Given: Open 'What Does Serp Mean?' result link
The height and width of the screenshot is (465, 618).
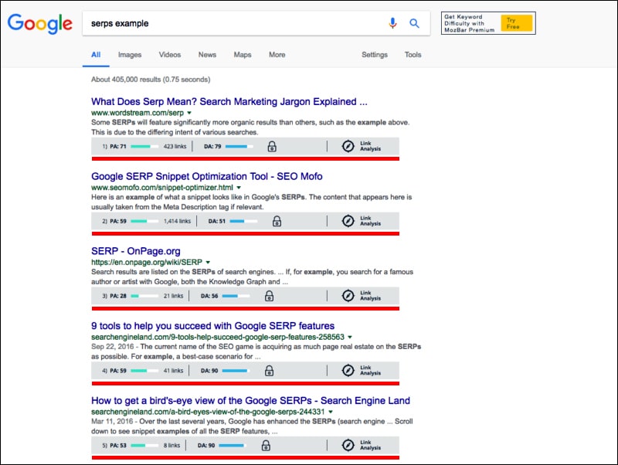Looking at the screenshot, I should (x=229, y=102).
